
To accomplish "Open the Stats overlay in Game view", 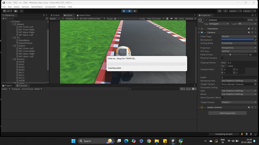I will [181, 18].
